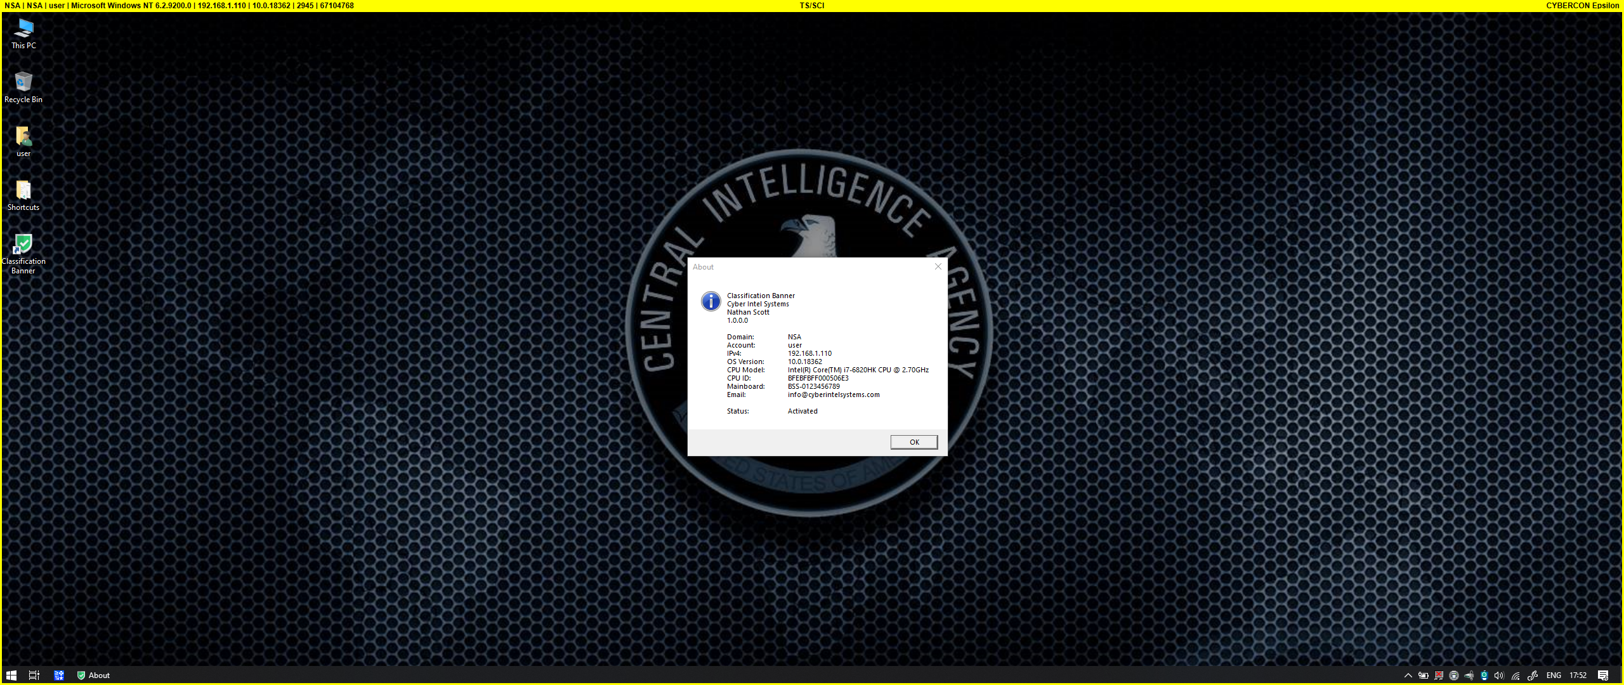1624x685 pixels.
Task: Open Windows Ink Workspace pen icon
Action: (1532, 675)
